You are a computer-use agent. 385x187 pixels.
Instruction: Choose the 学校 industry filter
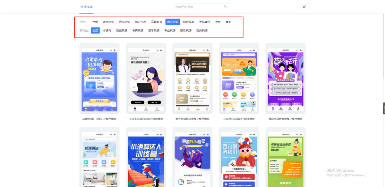(218, 22)
